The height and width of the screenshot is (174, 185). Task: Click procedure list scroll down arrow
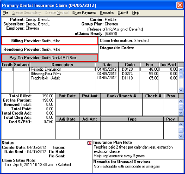(x=181, y=90)
